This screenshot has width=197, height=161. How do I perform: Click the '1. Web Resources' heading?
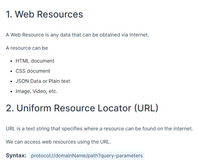click(x=45, y=14)
